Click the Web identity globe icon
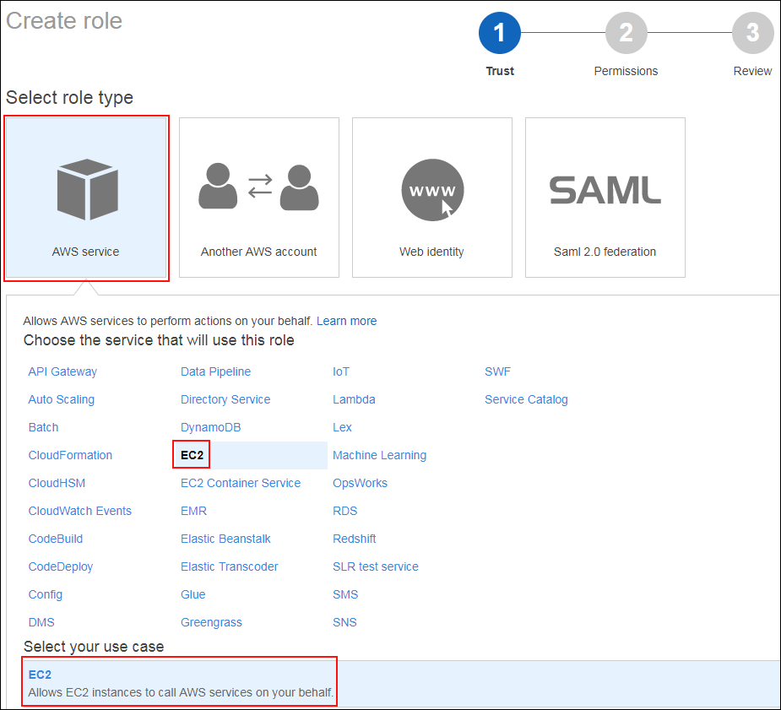Viewport: 781px width, 710px height. [x=431, y=189]
